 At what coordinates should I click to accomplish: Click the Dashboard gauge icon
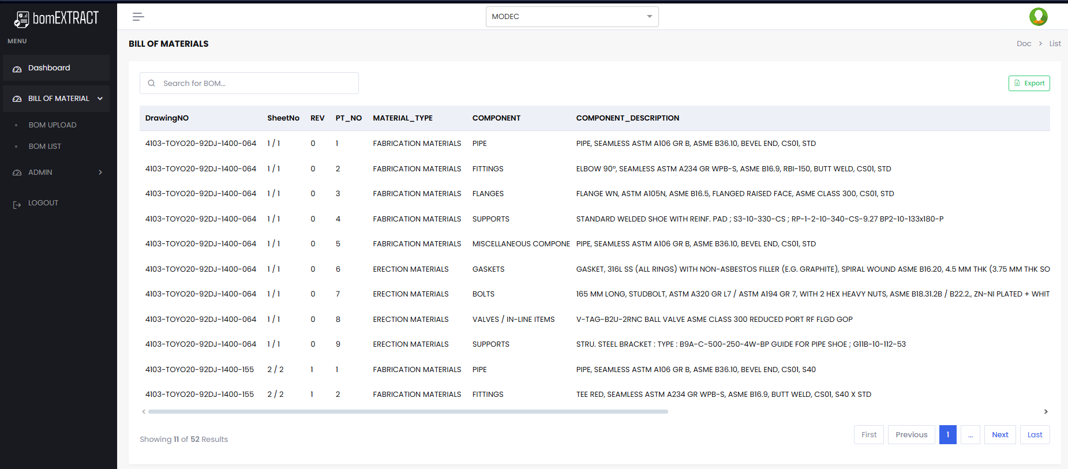pyautogui.click(x=17, y=69)
